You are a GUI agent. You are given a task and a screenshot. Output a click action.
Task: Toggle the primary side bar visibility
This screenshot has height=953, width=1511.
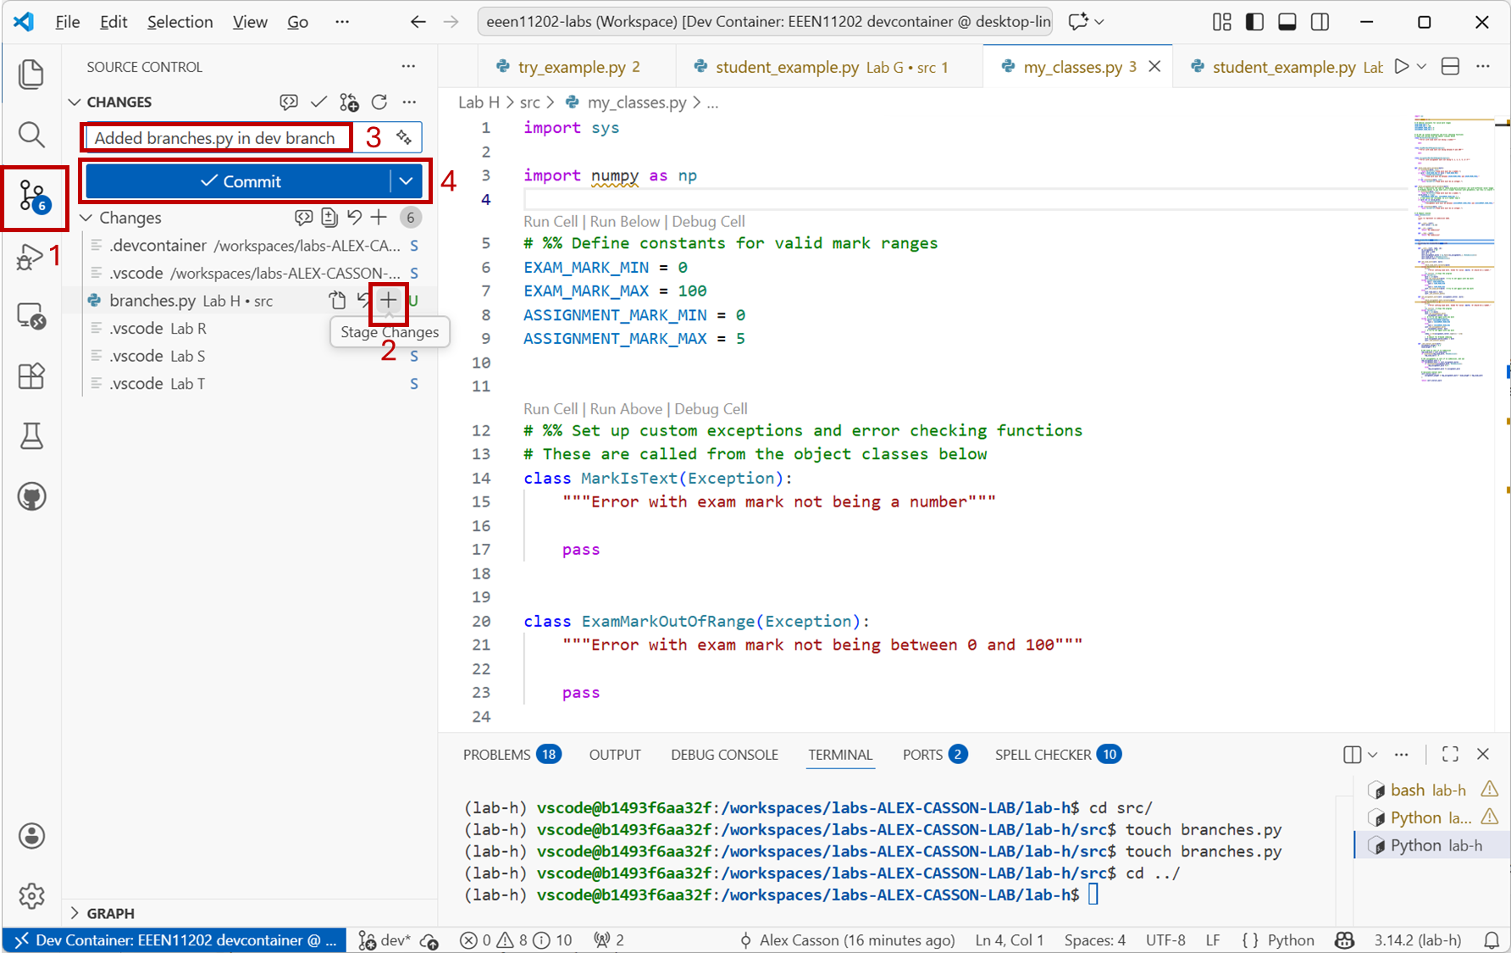[1254, 22]
